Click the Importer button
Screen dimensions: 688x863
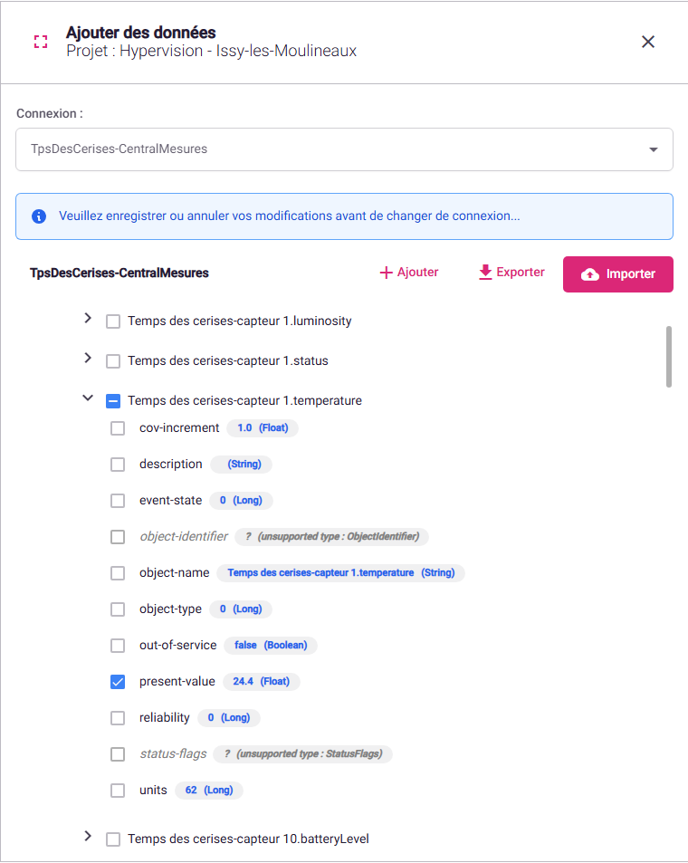pos(618,274)
